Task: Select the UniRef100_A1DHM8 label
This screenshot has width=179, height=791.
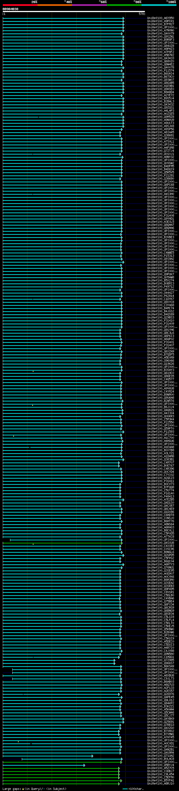Action: (161, 456)
